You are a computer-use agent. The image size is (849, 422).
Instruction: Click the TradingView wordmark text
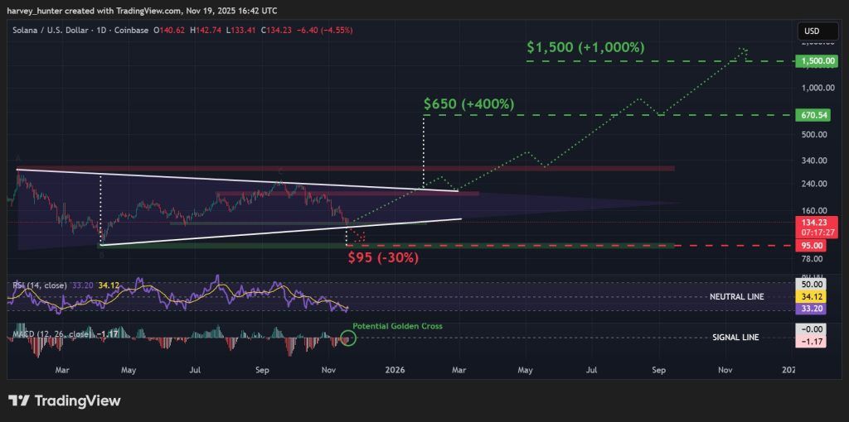tap(77, 401)
